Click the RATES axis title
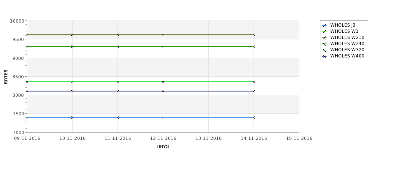402x176 pixels. [6, 77]
